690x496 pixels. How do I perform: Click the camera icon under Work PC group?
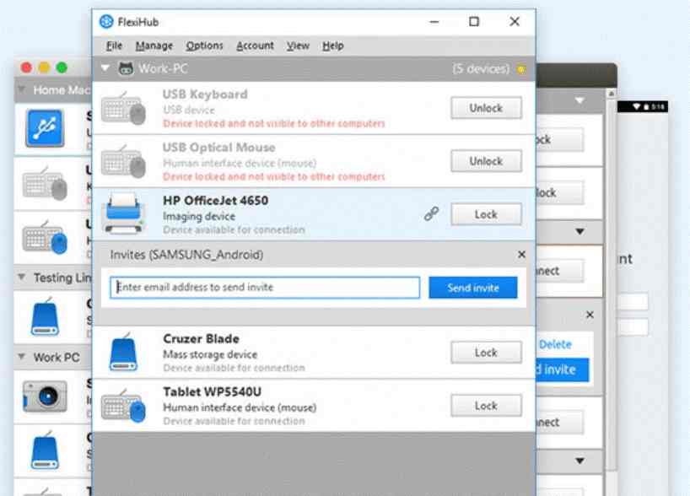coord(45,396)
